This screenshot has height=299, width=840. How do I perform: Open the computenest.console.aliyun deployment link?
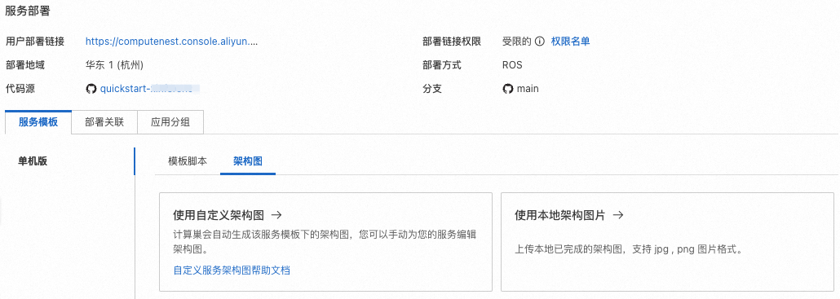click(x=171, y=42)
